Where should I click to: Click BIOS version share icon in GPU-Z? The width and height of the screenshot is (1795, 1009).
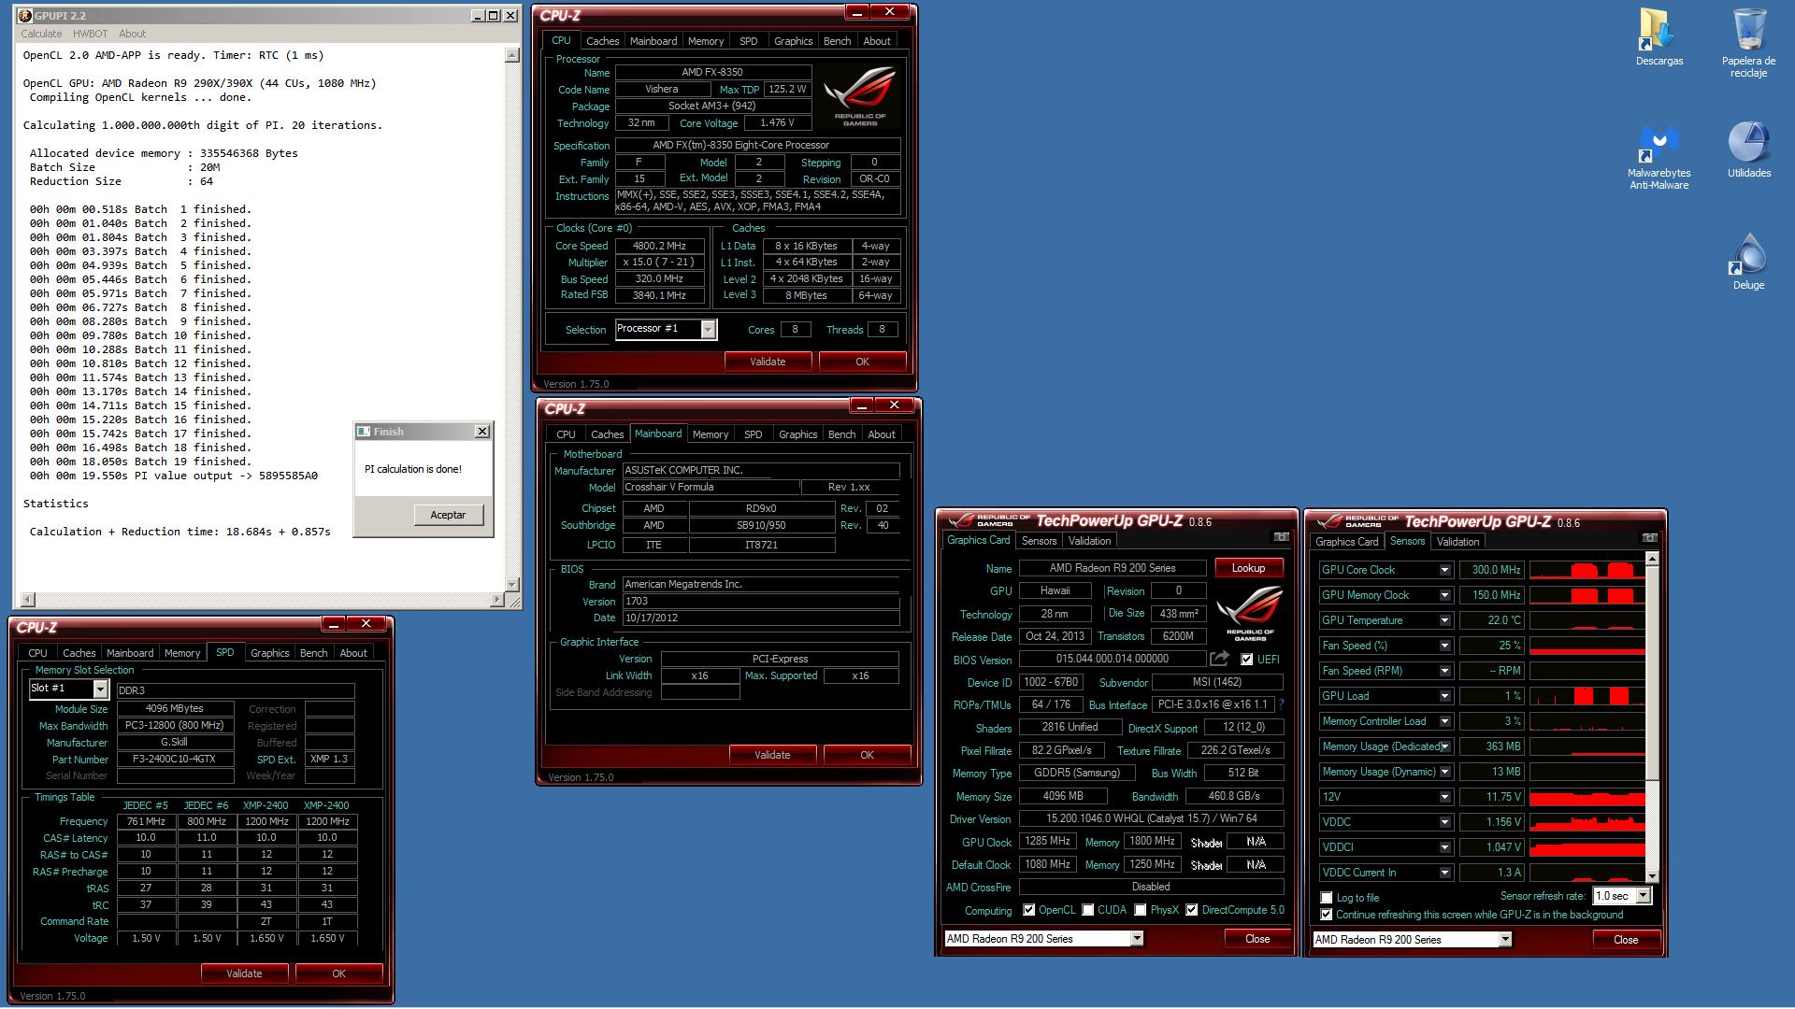[x=1219, y=659]
